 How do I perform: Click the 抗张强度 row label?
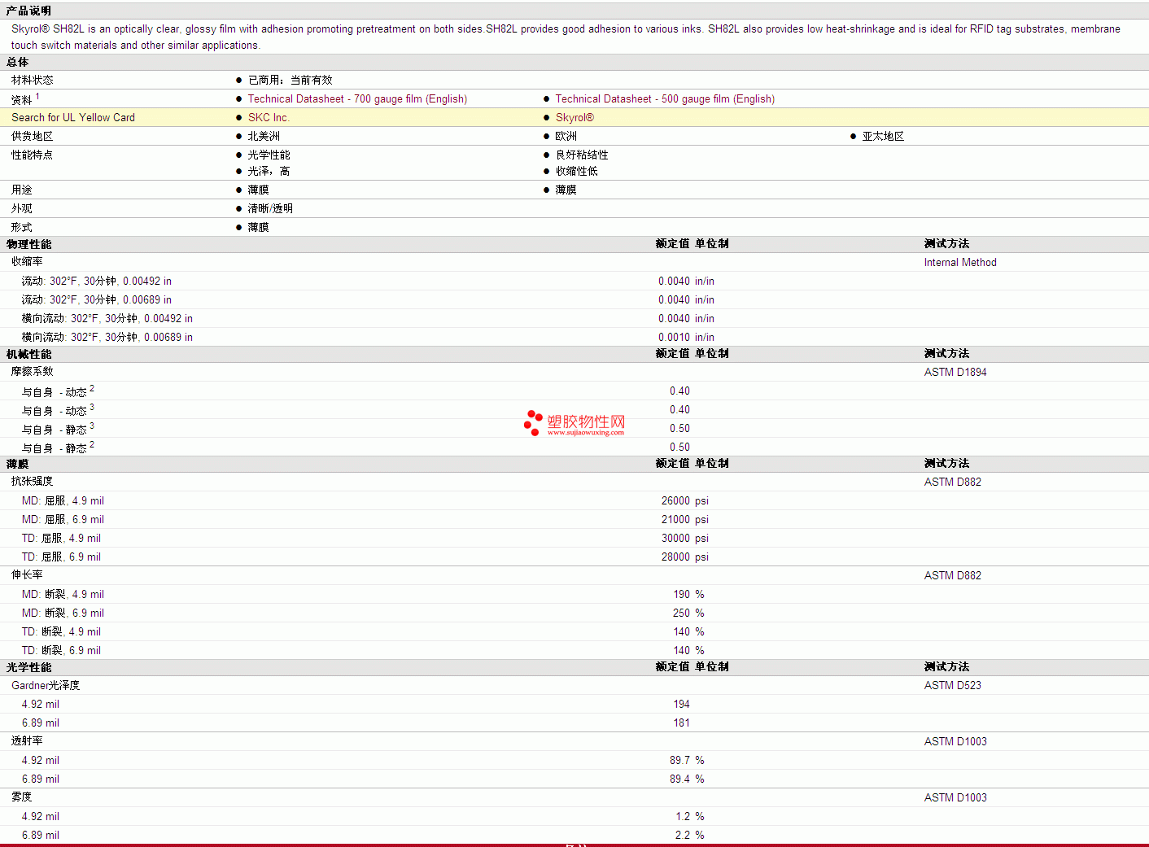[x=32, y=481]
